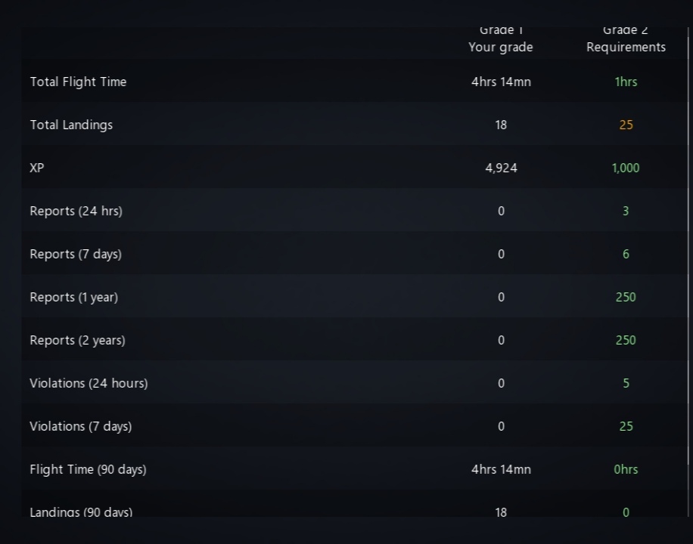693x544 pixels.
Task: Click the Total Landings requirement value 25
Action: (626, 125)
